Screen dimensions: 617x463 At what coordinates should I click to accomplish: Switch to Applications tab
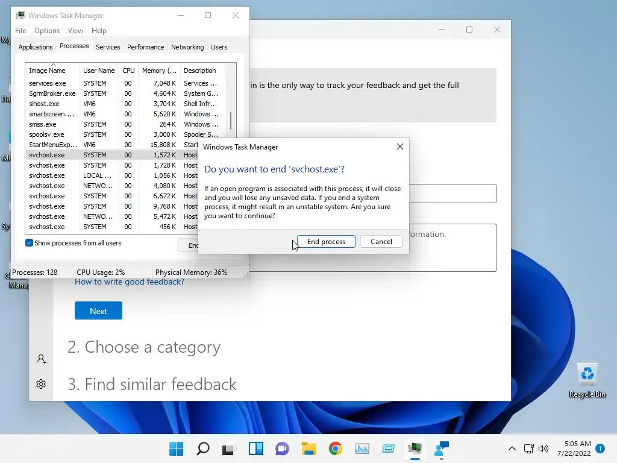pos(36,47)
